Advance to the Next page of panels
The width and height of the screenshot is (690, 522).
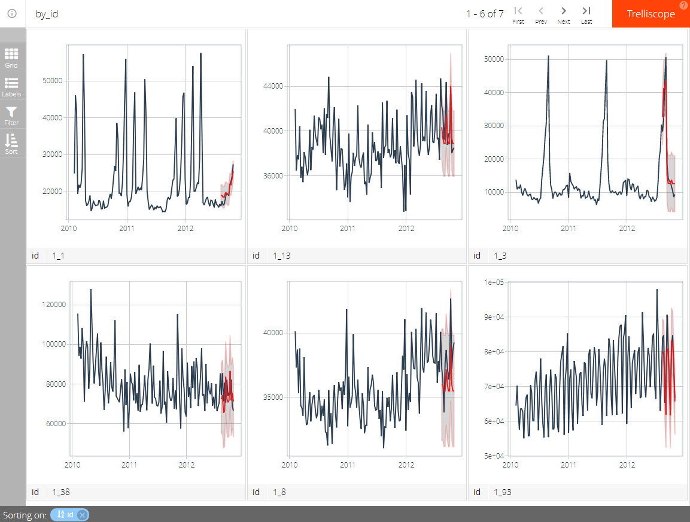tap(563, 14)
